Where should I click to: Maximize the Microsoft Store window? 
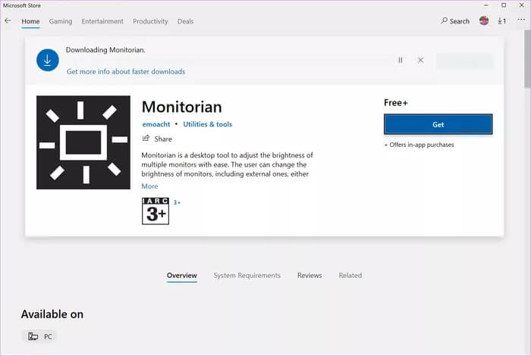[x=504, y=5]
